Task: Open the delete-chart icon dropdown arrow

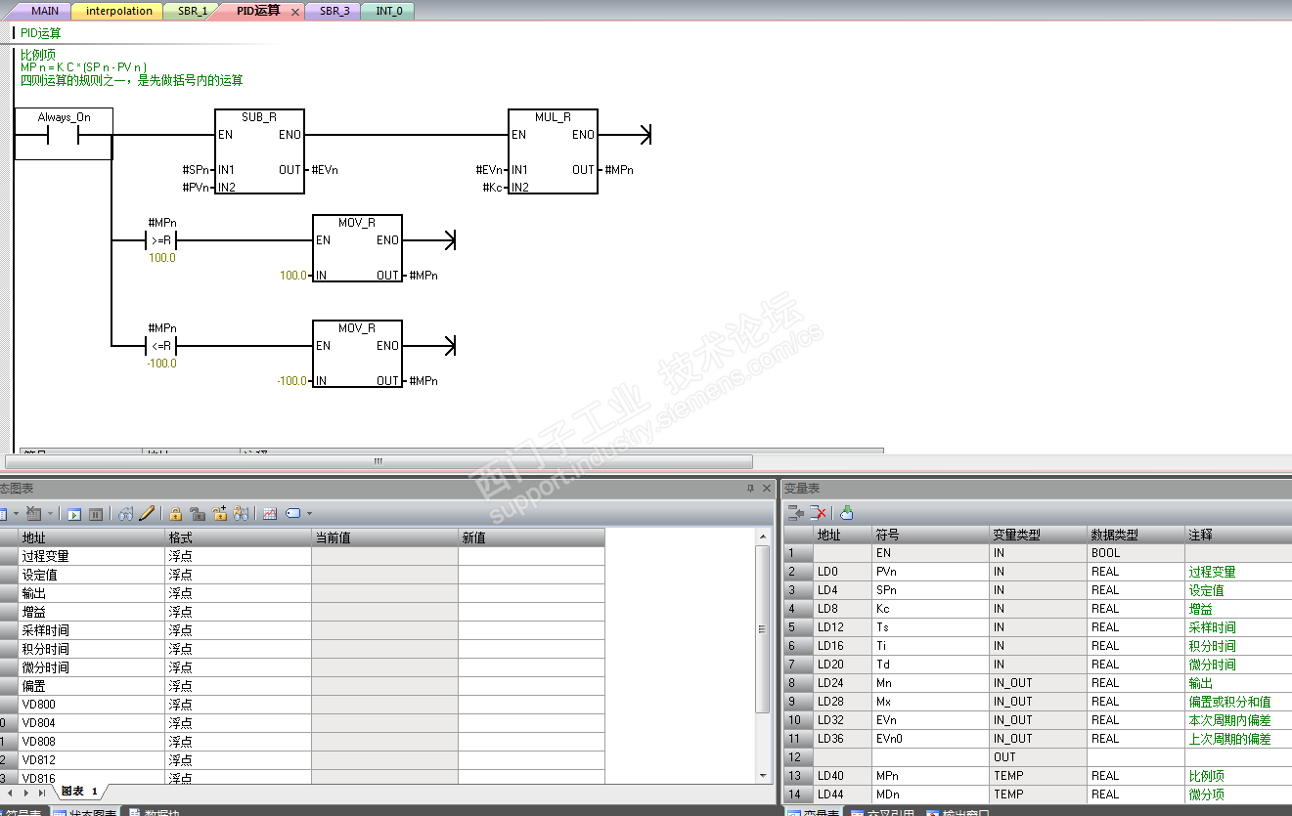Action: pyautogui.click(x=50, y=513)
